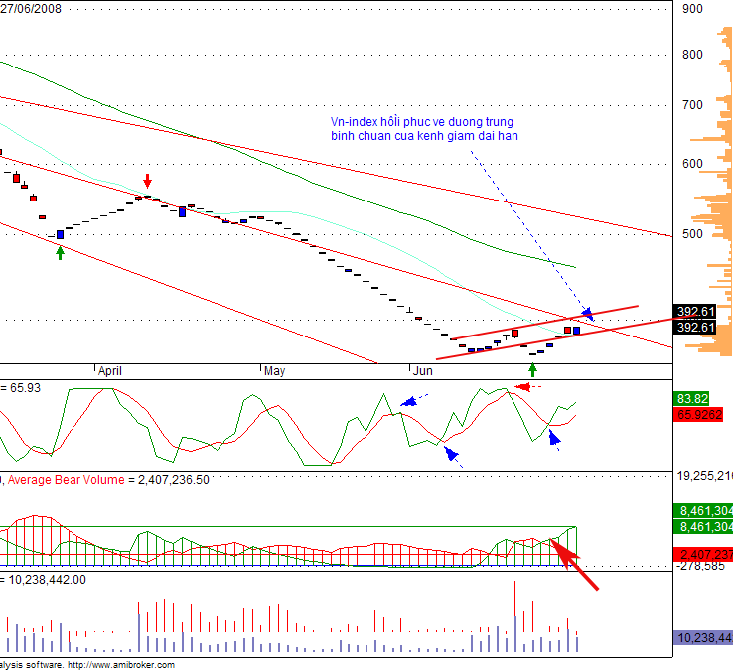Click the April label on time axis

pyautogui.click(x=110, y=371)
